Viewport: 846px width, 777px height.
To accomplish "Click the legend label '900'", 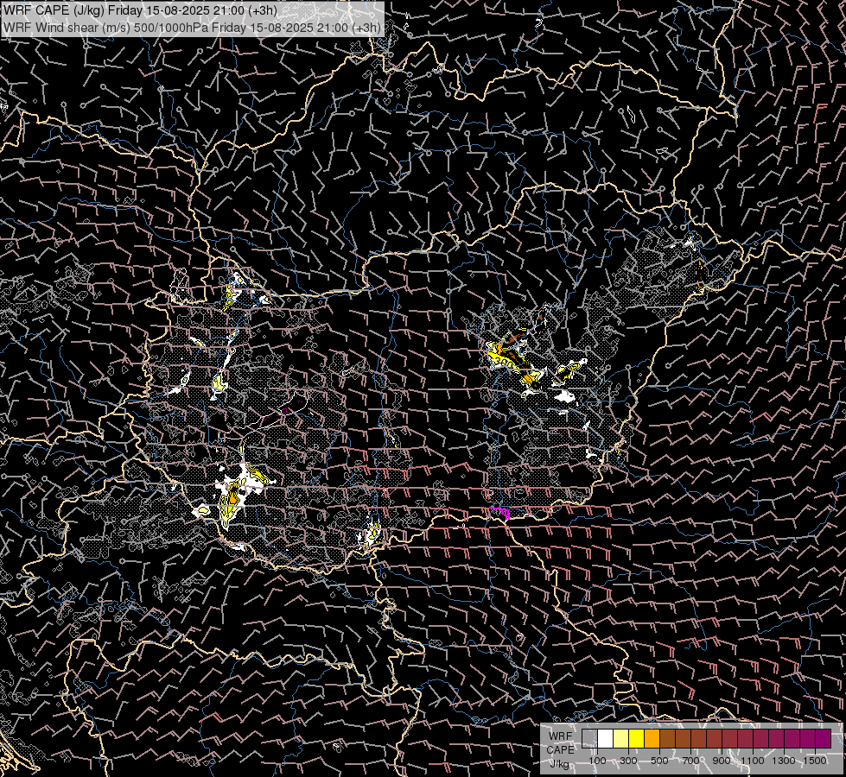I will 722,761.
